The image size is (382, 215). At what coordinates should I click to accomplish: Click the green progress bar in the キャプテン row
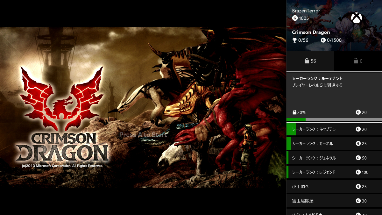tap(291, 129)
